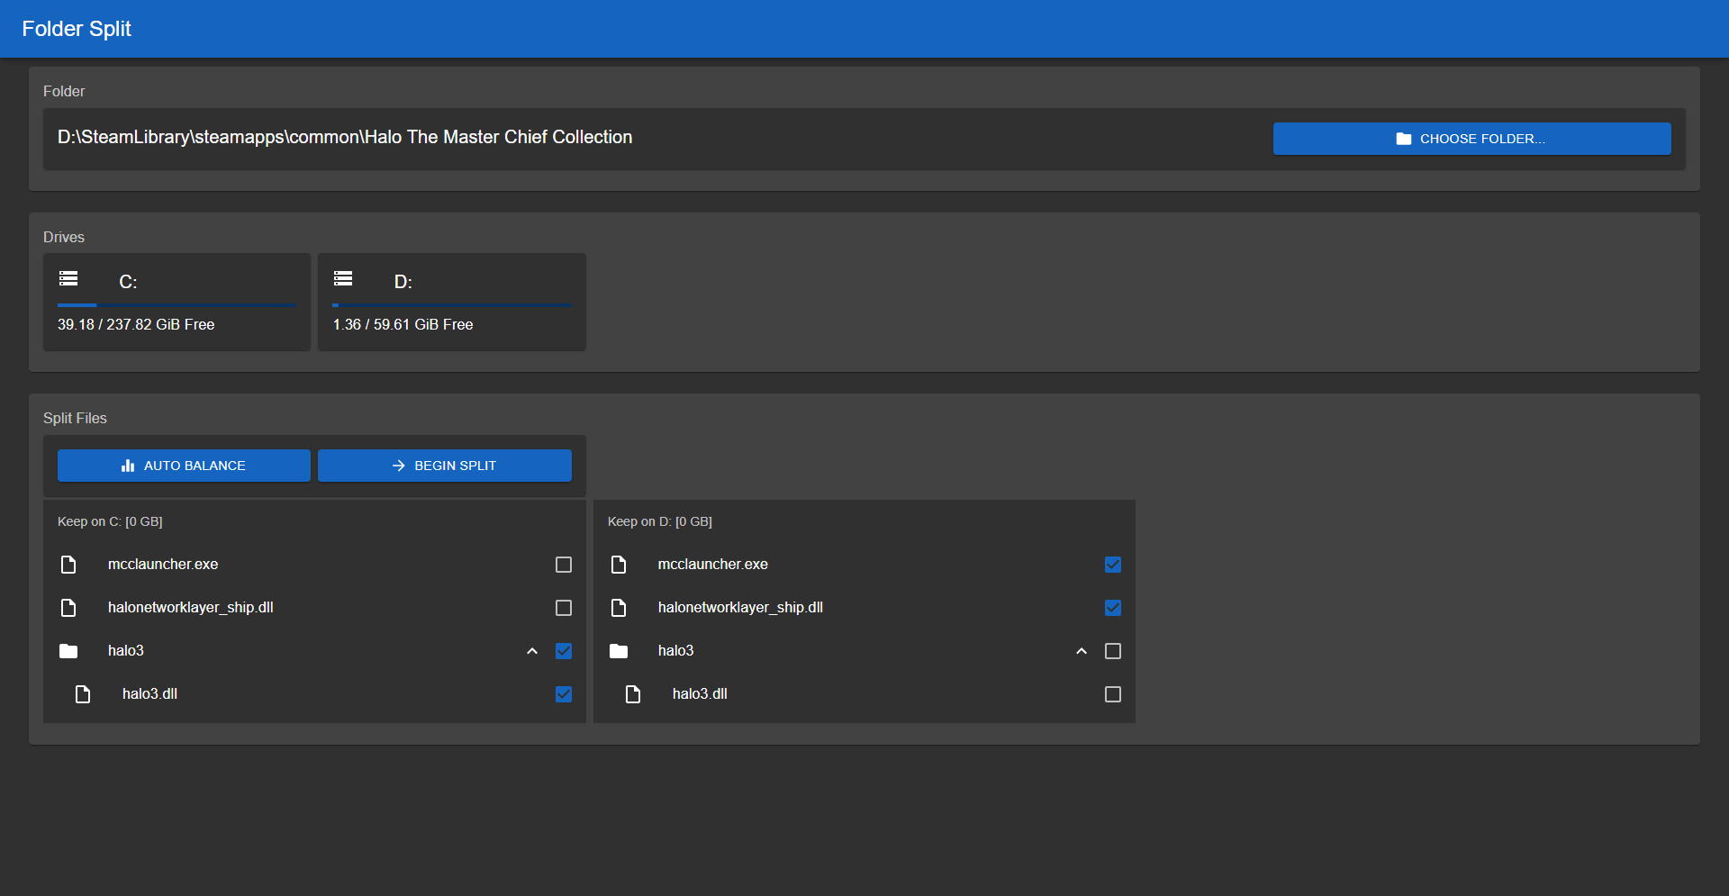Click the folder icon beside halo3 on D
This screenshot has height=896, width=1729.
coord(620,650)
